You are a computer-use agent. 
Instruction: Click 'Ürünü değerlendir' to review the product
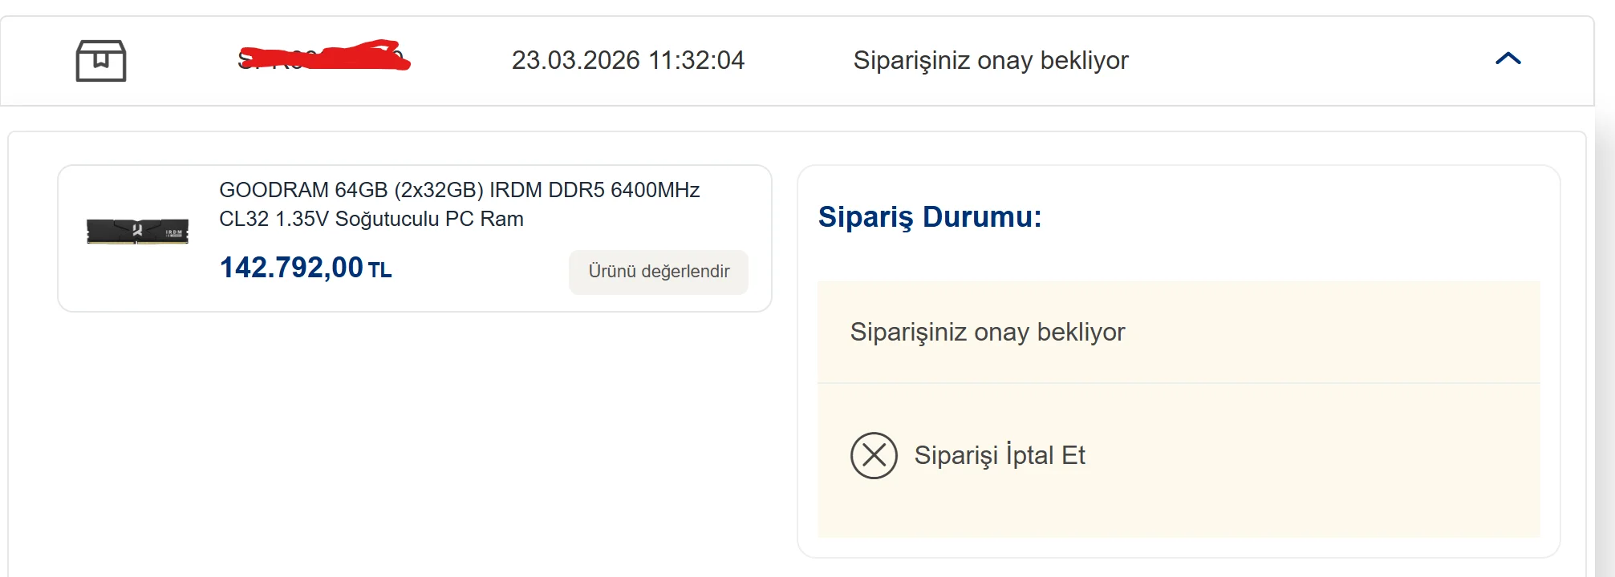coord(658,272)
